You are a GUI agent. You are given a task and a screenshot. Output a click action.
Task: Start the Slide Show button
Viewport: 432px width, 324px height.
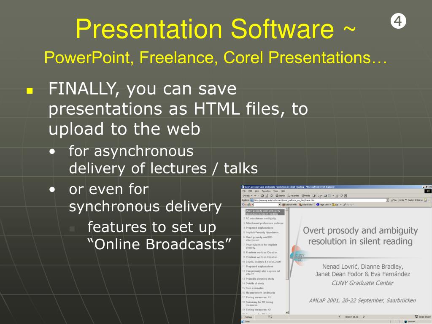(x=423, y=317)
